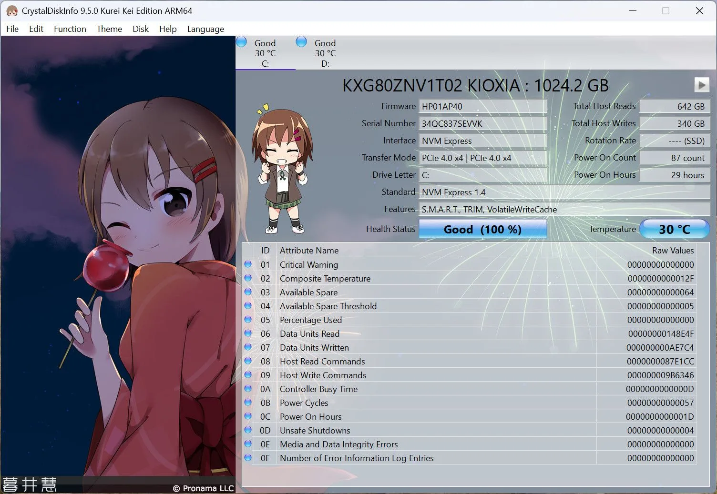Viewport: 717px width, 494px height.
Task: Click the blue status orb for drive C:
Action: [242, 42]
